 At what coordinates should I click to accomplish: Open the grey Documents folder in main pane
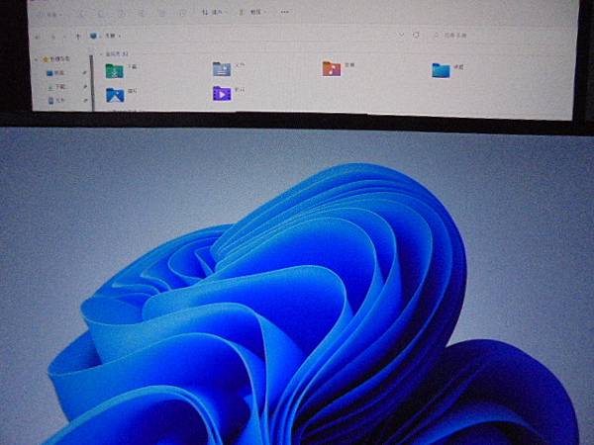tap(222, 69)
